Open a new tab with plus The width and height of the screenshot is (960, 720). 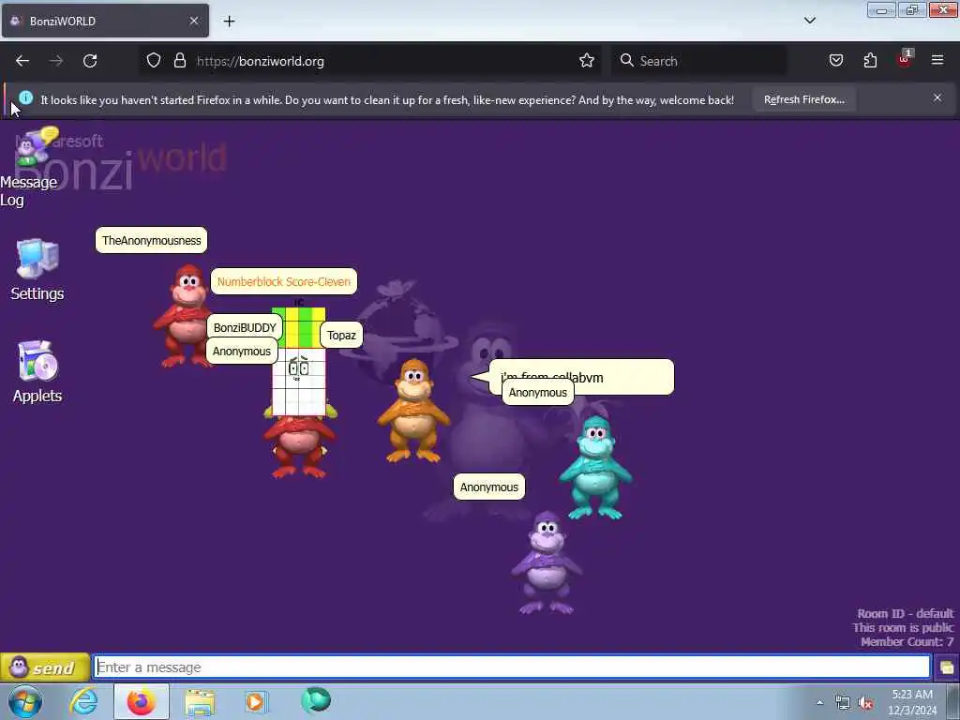point(229,22)
